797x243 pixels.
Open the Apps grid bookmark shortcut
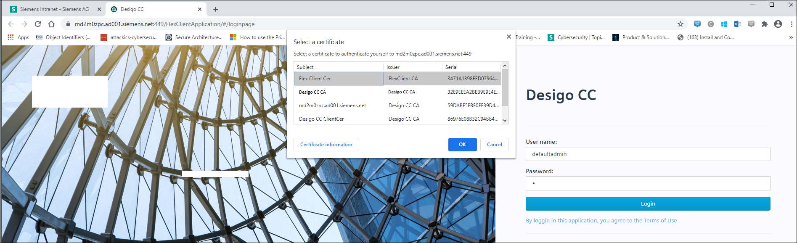[18, 37]
